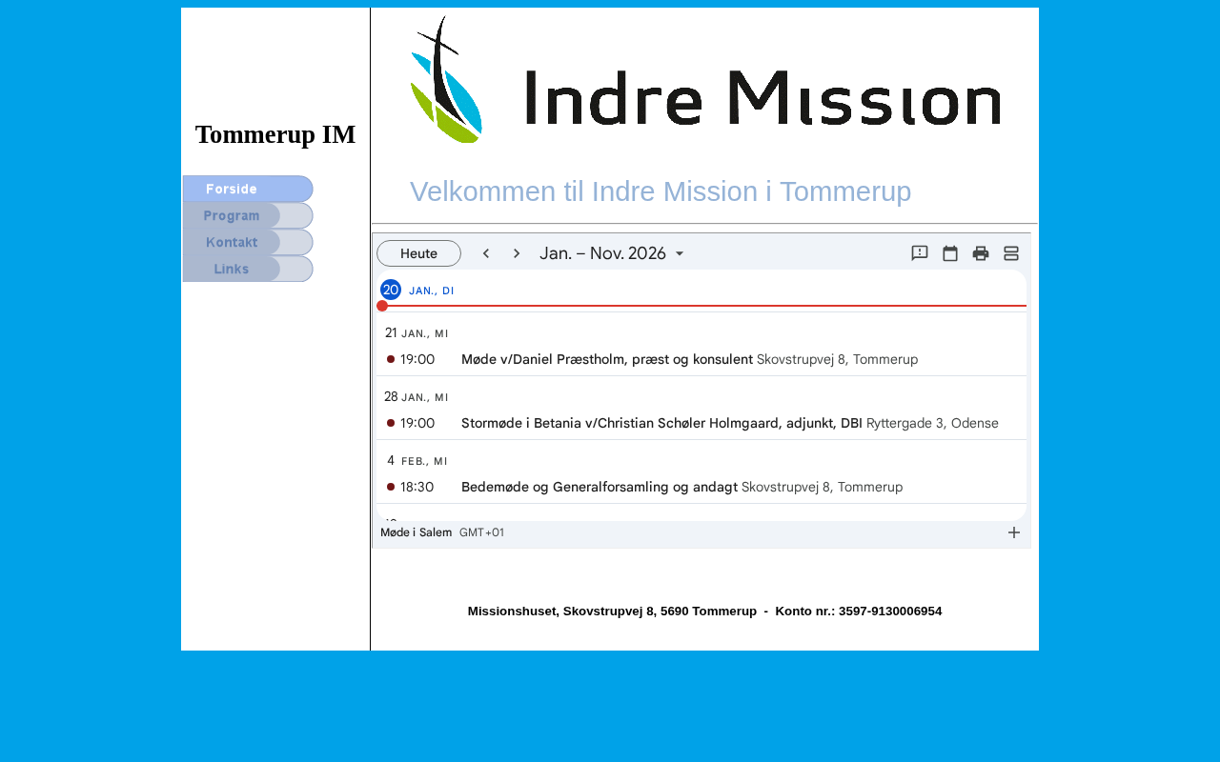Open the Links navigation page
Viewport: 1220px width, 762px height.
tap(248, 269)
